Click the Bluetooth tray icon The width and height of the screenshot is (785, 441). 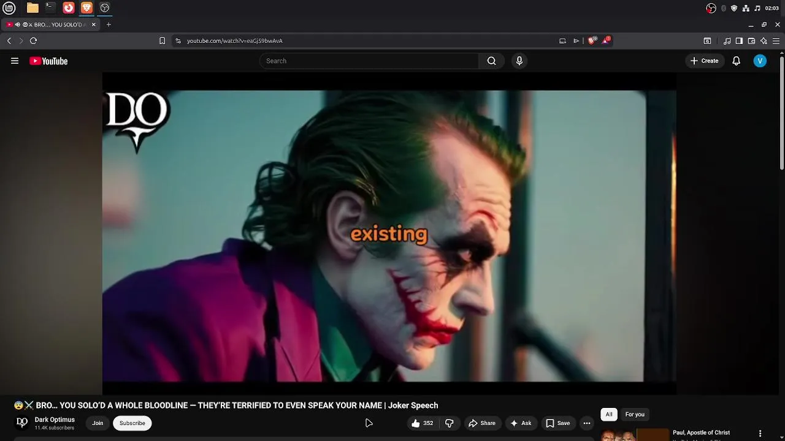click(723, 8)
